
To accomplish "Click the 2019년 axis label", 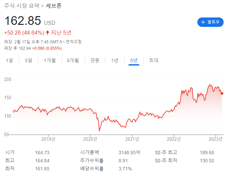I will (x=48, y=139).
